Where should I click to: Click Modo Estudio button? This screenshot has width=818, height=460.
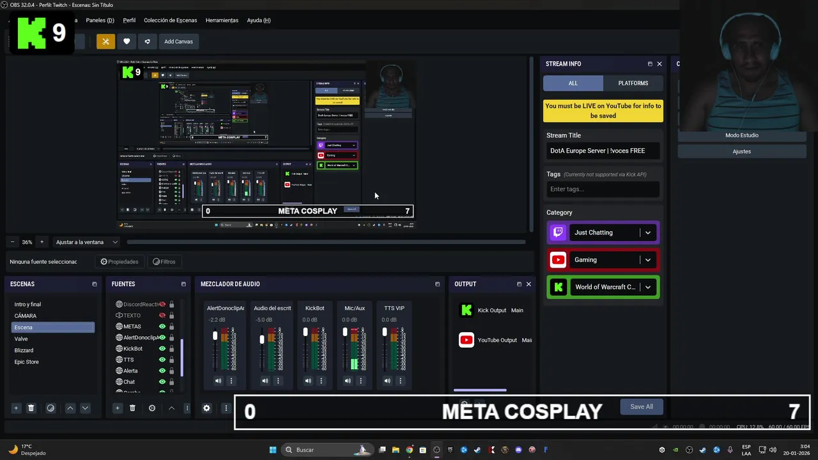(x=742, y=135)
